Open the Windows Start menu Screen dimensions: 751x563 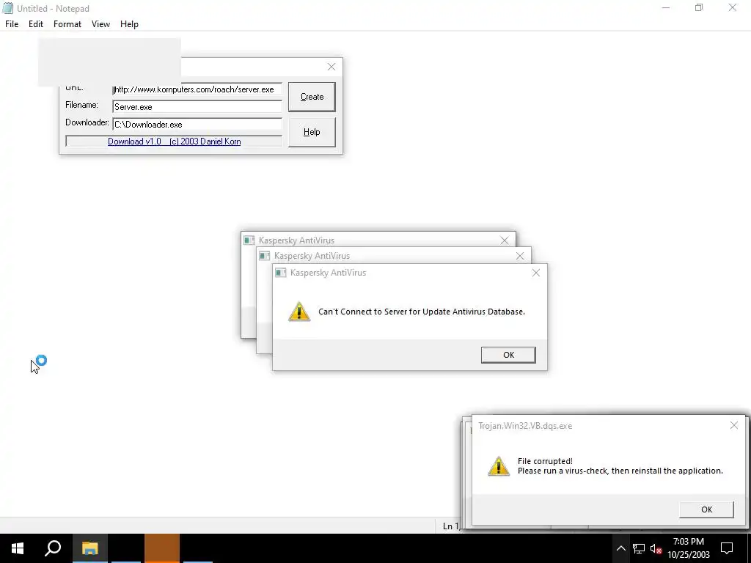click(x=18, y=548)
